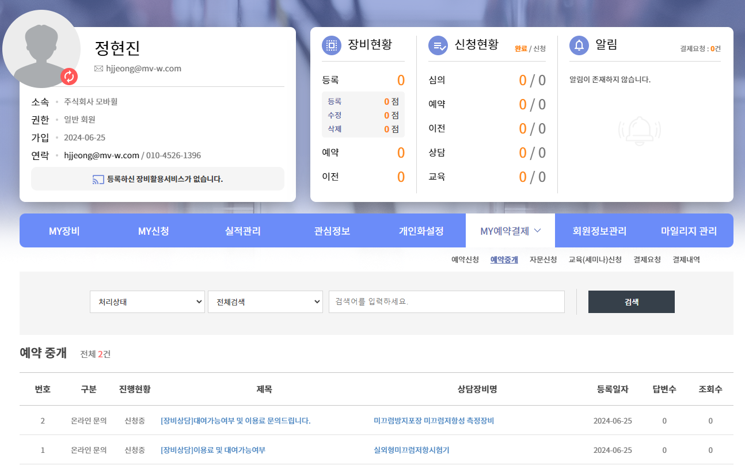Open the 전체검색 dropdown

pyautogui.click(x=265, y=302)
